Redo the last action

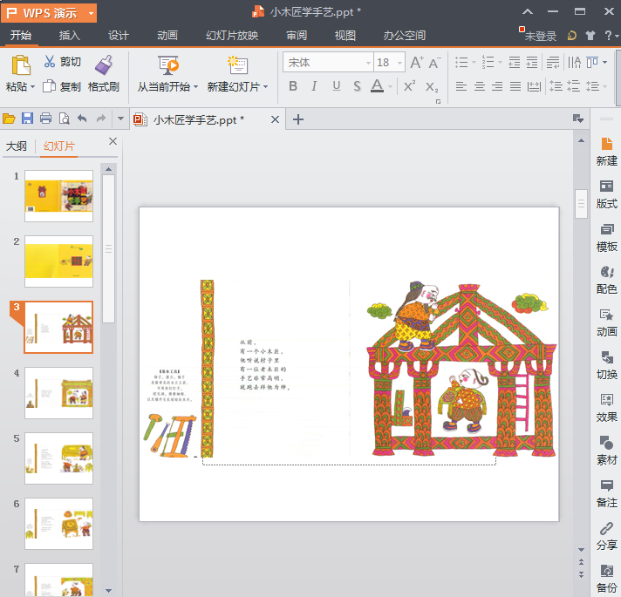click(101, 119)
